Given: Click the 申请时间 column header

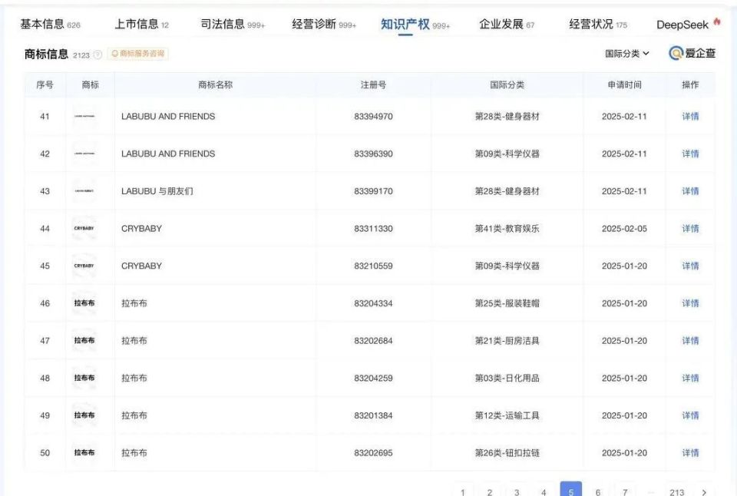Looking at the screenshot, I should [625, 84].
